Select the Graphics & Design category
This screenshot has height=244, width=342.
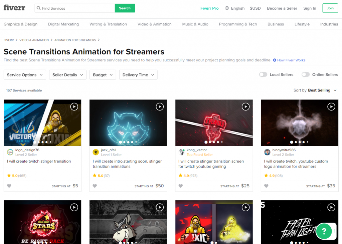pos(20,24)
